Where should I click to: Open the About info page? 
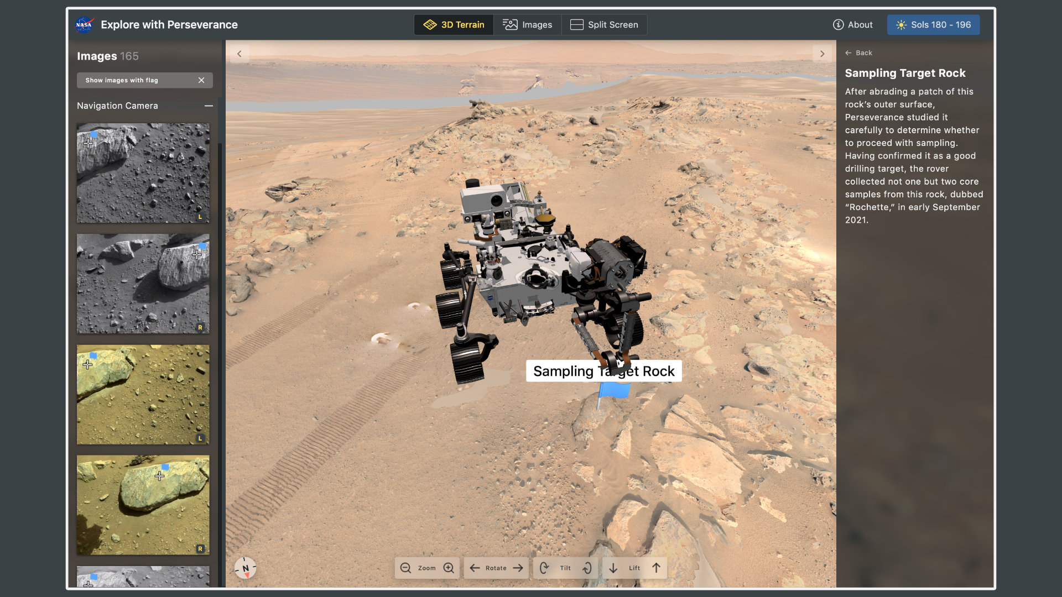(x=852, y=25)
